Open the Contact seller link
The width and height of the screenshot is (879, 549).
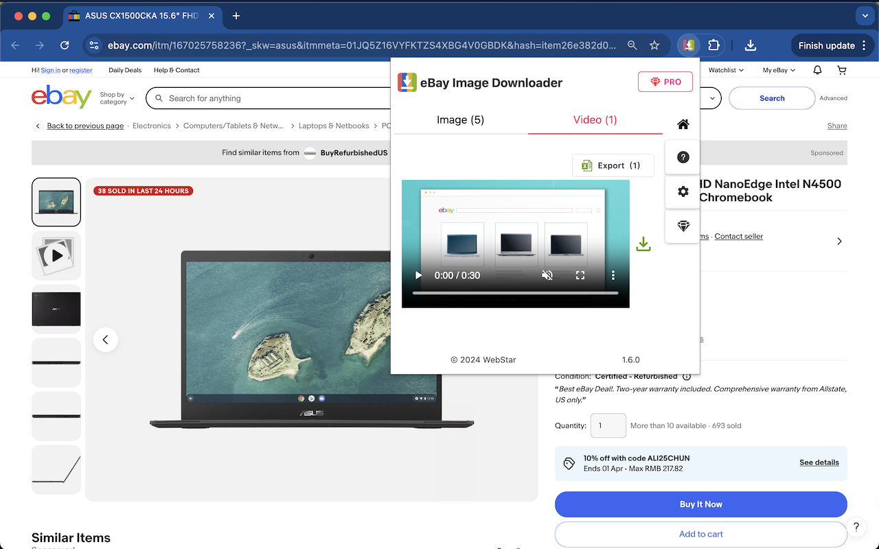tap(738, 236)
